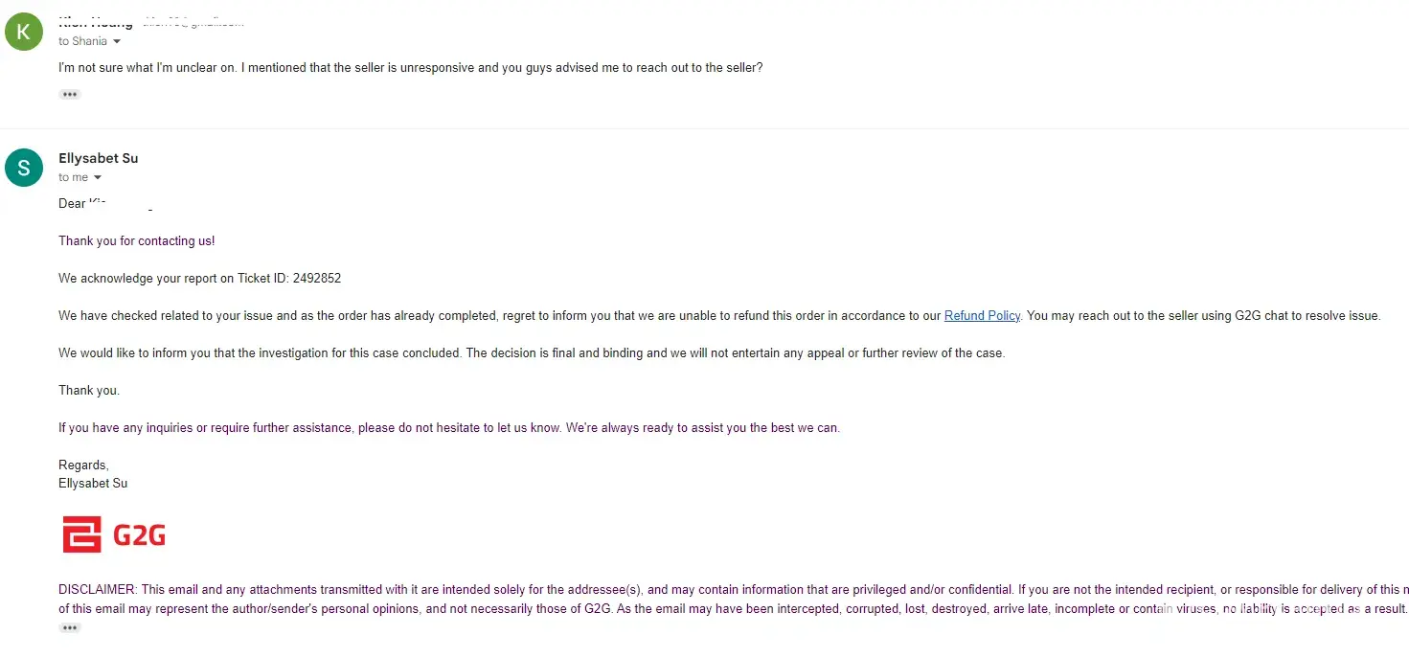Click the "Dear" greeting line
Screen dimensions: 1409x658
click(x=73, y=203)
